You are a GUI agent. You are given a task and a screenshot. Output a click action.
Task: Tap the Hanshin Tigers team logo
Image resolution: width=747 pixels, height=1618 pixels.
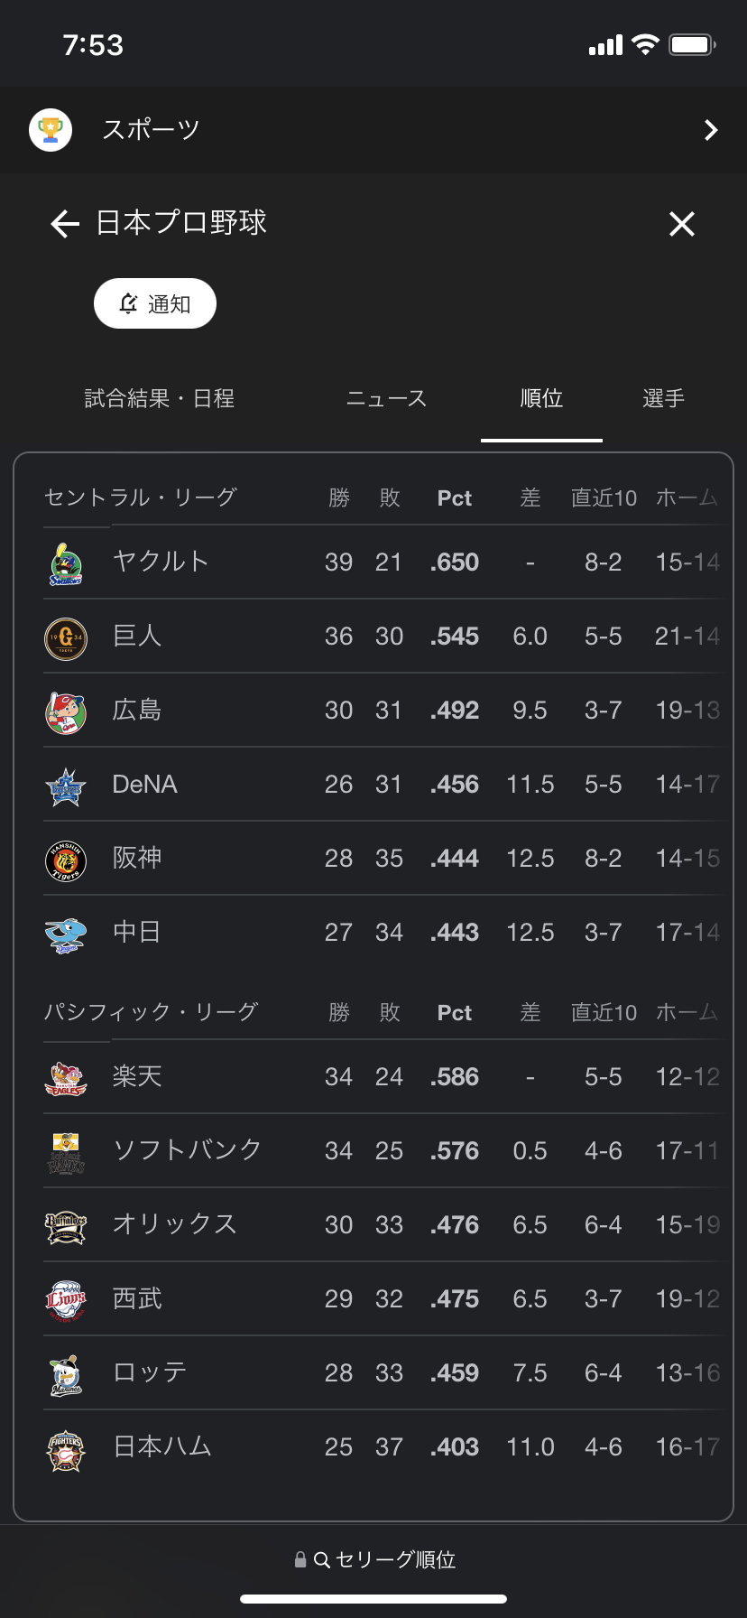click(66, 860)
